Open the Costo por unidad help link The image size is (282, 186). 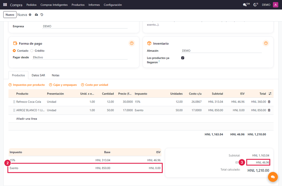[x=97, y=85]
